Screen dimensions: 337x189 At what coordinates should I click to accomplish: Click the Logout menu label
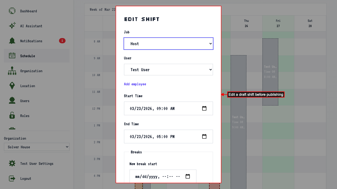point(26,178)
